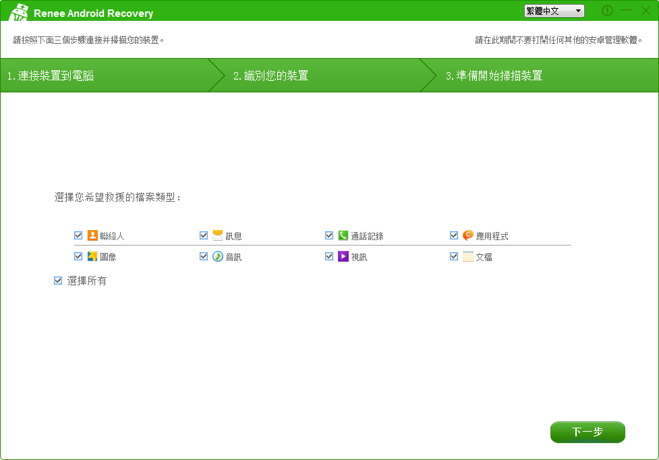Click the 聯絡人 label text
The width and height of the screenshot is (659, 460).
pyautogui.click(x=112, y=236)
